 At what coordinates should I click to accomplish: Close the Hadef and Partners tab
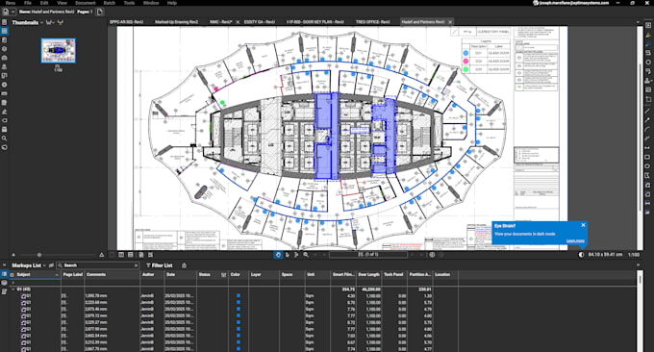click(450, 22)
